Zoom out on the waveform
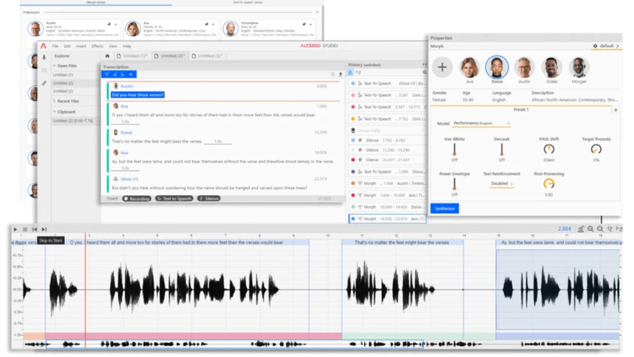Screen dimensions: 634x357 pyautogui.click(x=600, y=229)
